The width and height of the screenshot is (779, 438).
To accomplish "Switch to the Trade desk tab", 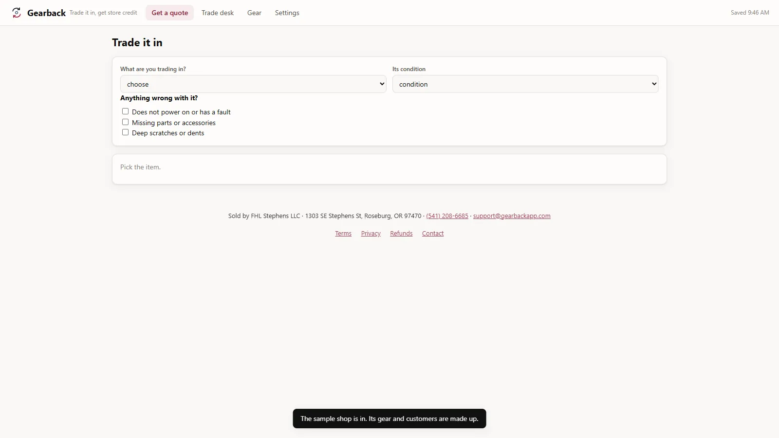I will click(x=218, y=13).
